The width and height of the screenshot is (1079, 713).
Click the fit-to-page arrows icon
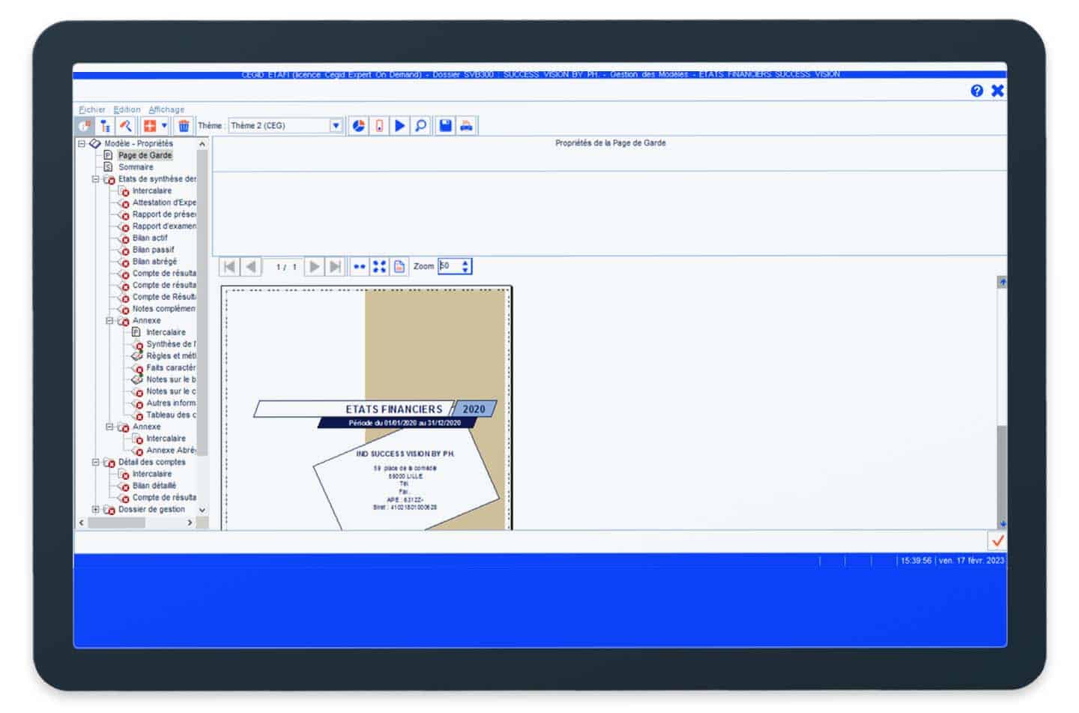click(380, 266)
